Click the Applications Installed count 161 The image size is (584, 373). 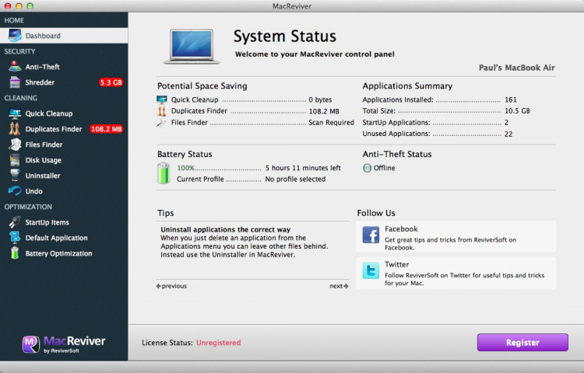click(511, 99)
